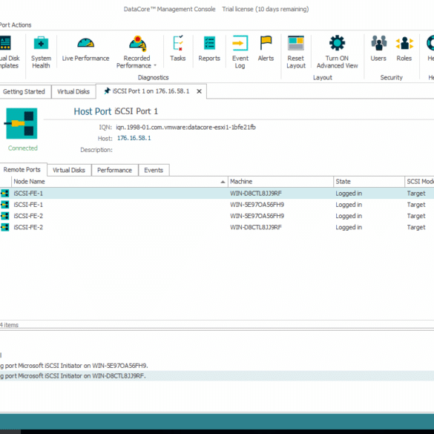The width and height of the screenshot is (434, 434).
Task: Select iSCSI-FE-1 row for WIN-5E97OA56FH9
Action: point(217,205)
